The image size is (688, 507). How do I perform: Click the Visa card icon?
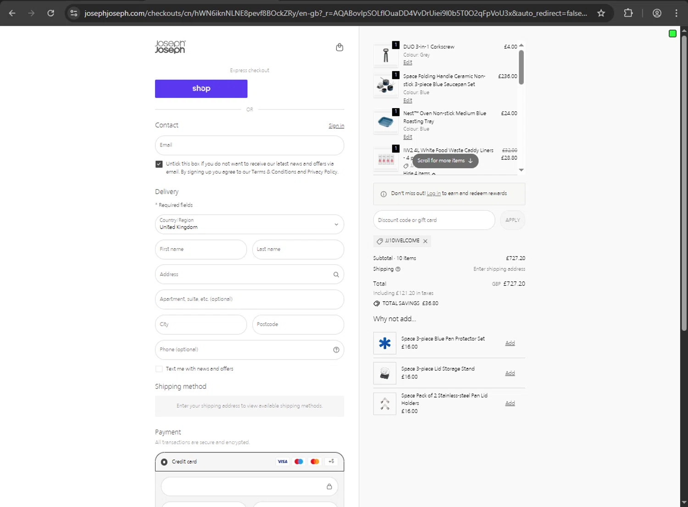point(283,462)
